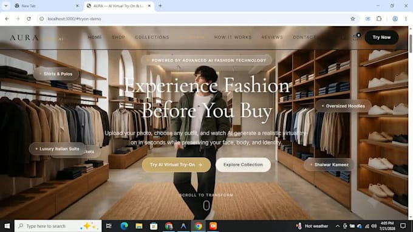Switch to the first Chrome taskbar icon
Image resolution: width=413 pixels, height=232 pixels.
pos(169,226)
